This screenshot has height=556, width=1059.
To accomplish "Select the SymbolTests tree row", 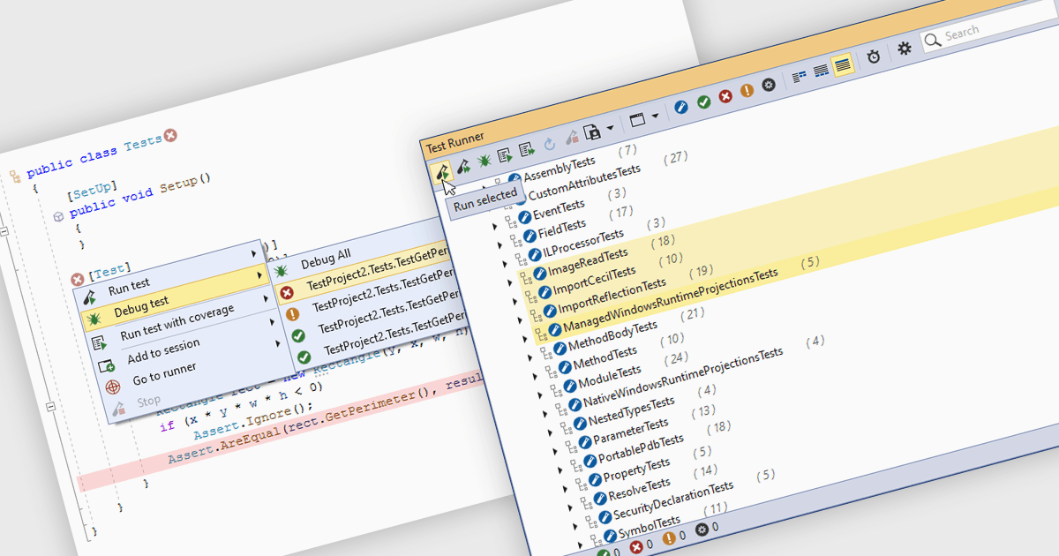I will tap(649, 528).
